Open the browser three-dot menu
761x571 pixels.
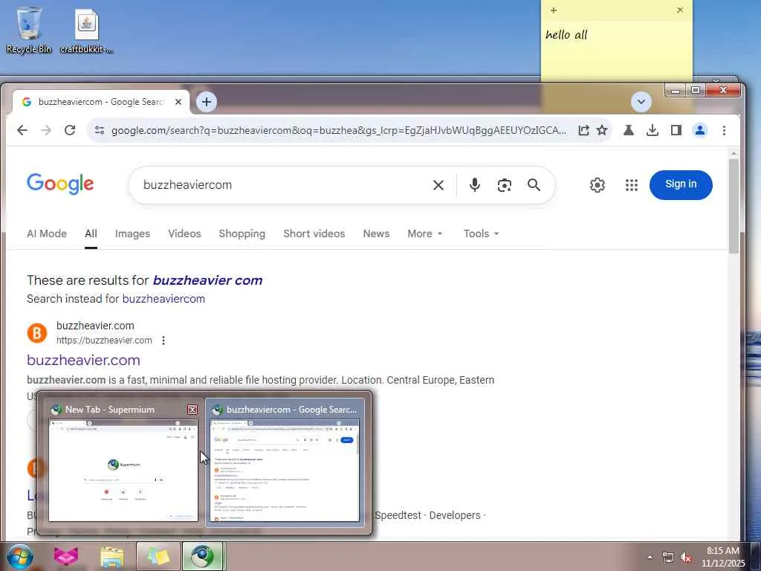point(724,130)
